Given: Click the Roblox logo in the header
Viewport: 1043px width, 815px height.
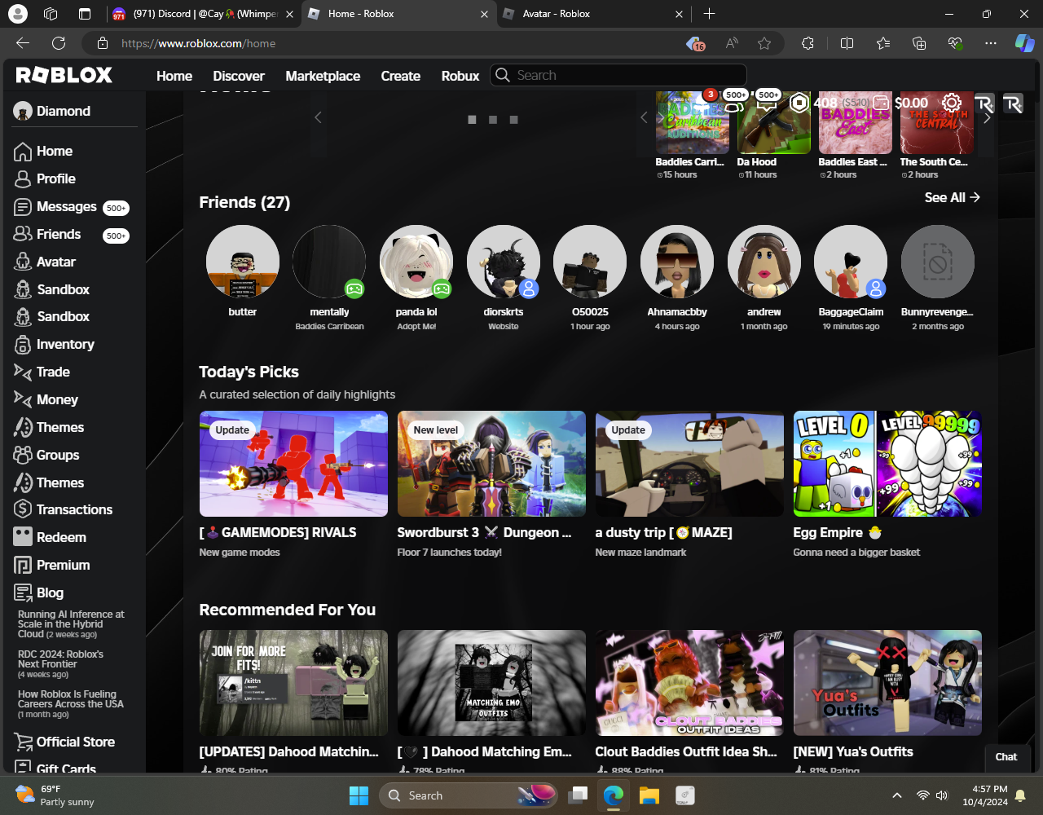Looking at the screenshot, I should 64,75.
